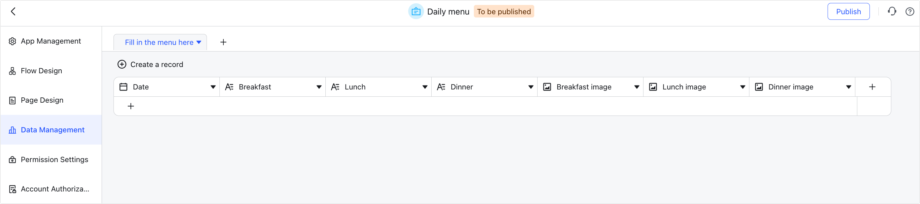Image resolution: width=920 pixels, height=204 pixels.
Task: Expand the Dinner image column dropdown
Action: pos(848,86)
